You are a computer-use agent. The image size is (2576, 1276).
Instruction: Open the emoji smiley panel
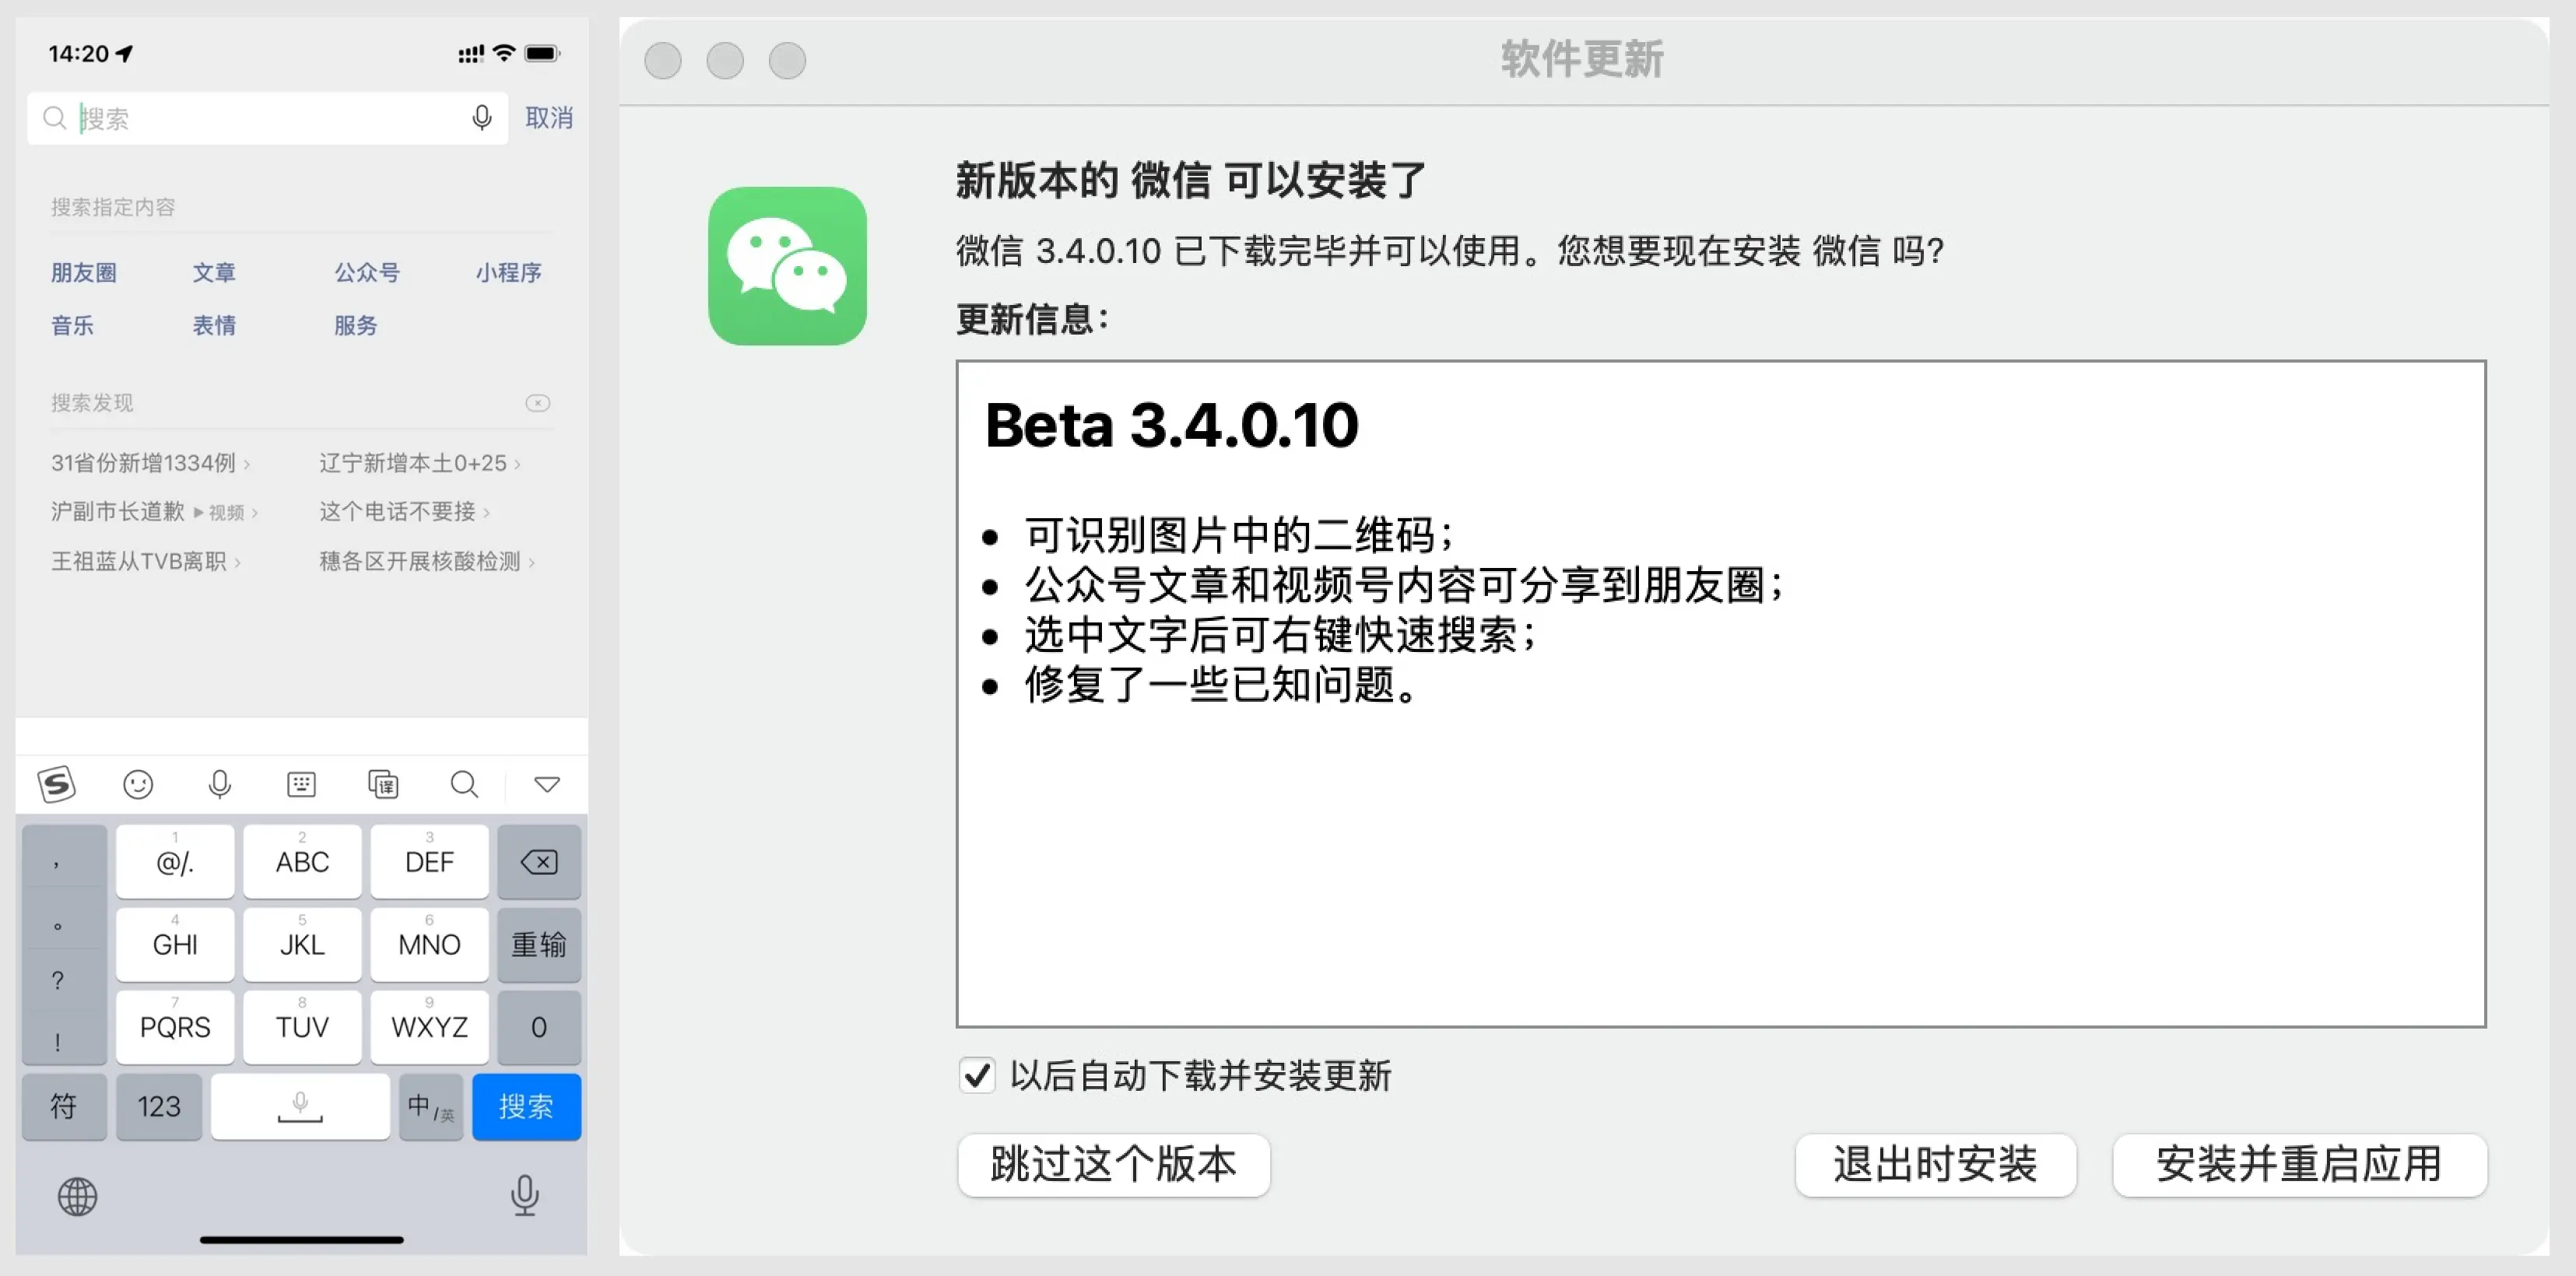[x=138, y=785]
